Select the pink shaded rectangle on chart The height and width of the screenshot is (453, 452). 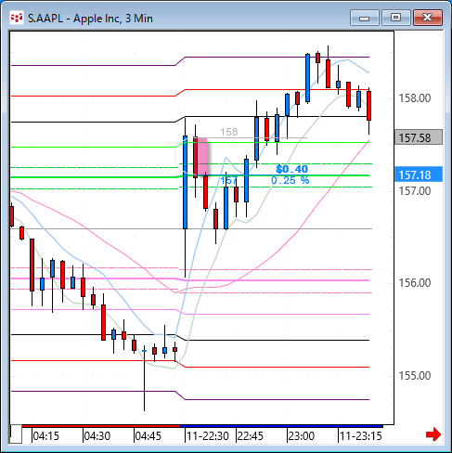(x=202, y=156)
